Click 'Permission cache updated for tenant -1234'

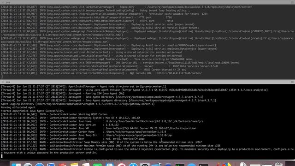pyautogui.click(x=178, y=14)
